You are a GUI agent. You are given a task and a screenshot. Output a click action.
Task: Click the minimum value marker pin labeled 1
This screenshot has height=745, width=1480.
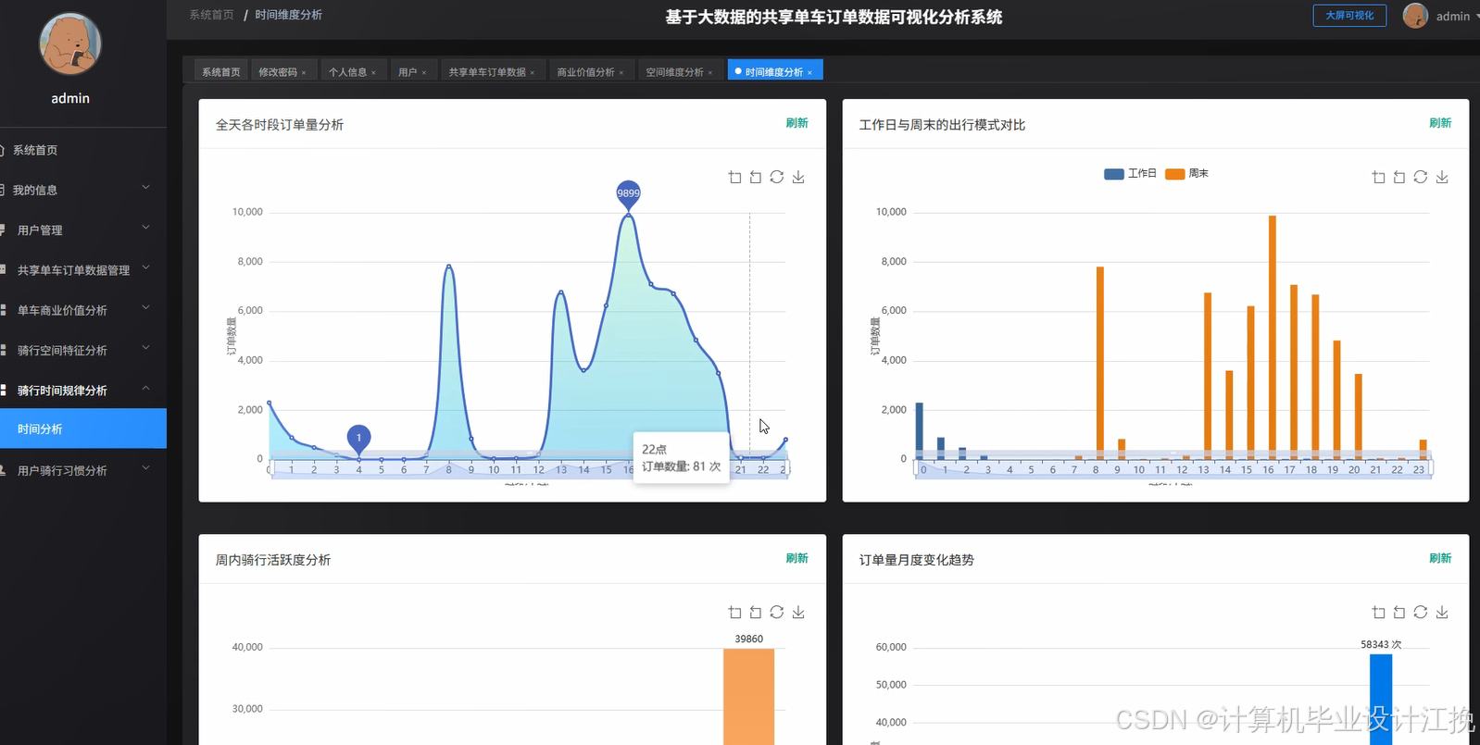point(358,439)
